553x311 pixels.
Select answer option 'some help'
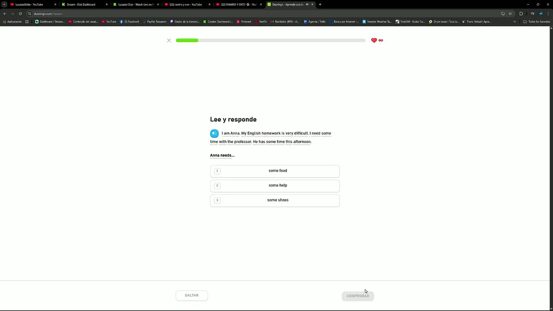pos(275,186)
